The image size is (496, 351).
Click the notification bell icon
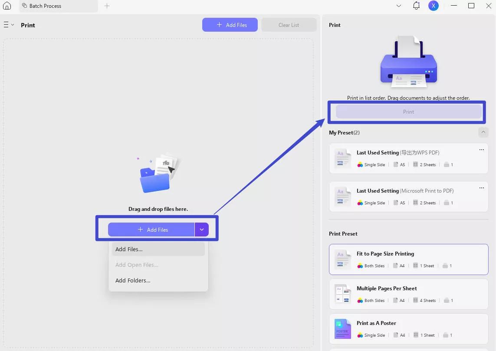click(x=416, y=6)
